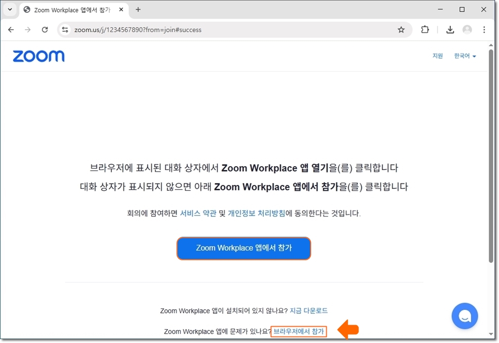Open Chrome downloads icon

click(450, 30)
